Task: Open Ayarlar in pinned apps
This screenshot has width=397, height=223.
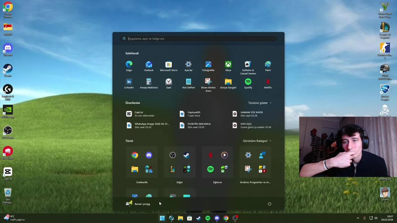Action: [189, 66]
